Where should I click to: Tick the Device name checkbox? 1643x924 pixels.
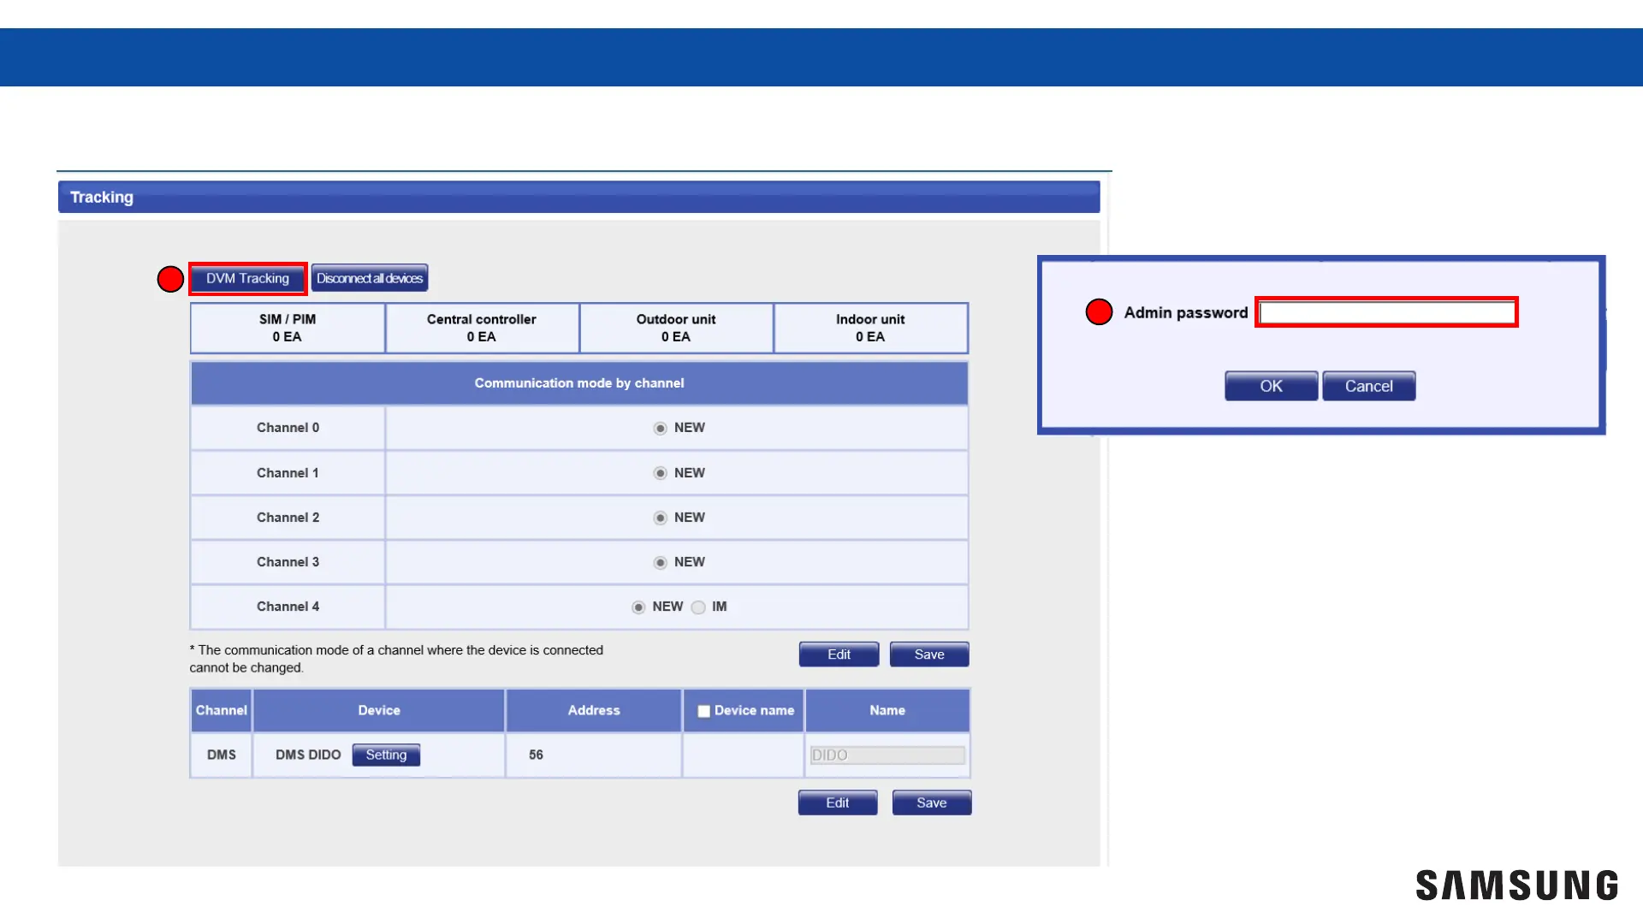[703, 711]
